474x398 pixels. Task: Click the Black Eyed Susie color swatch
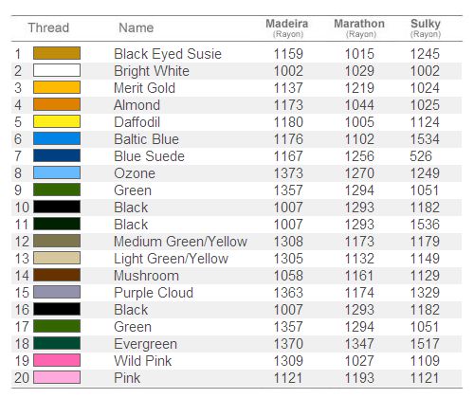coord(57,53)
